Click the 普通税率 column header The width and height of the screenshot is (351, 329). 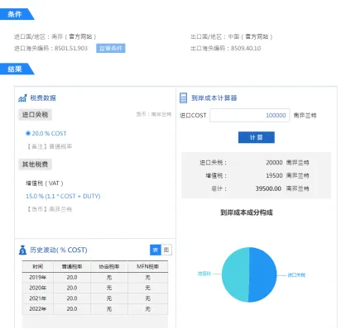tap(72, 266)
